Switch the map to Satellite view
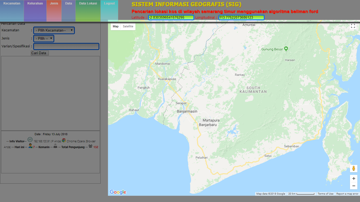The height and width of the screenshot is (202, 360). (x=128, y=27)
